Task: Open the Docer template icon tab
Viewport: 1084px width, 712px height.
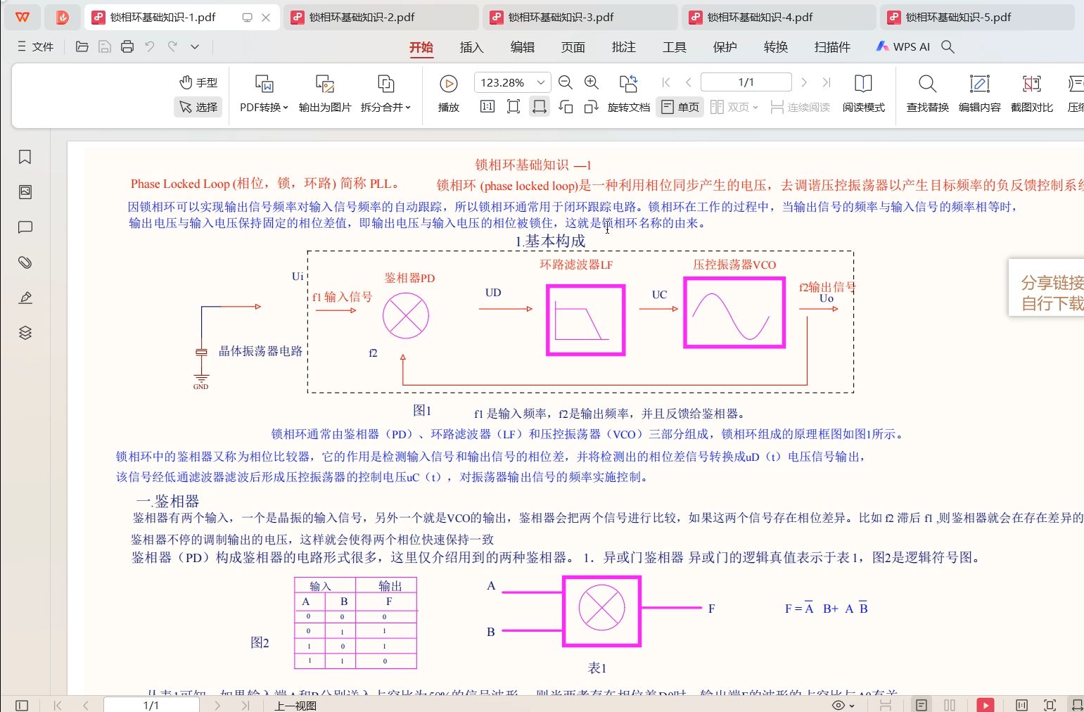Action: [x=63, y=17]
